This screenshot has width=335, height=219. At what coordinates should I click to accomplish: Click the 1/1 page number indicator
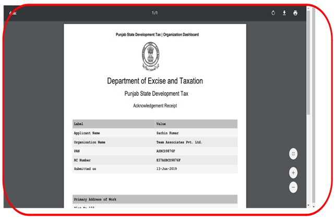point(154,13)
